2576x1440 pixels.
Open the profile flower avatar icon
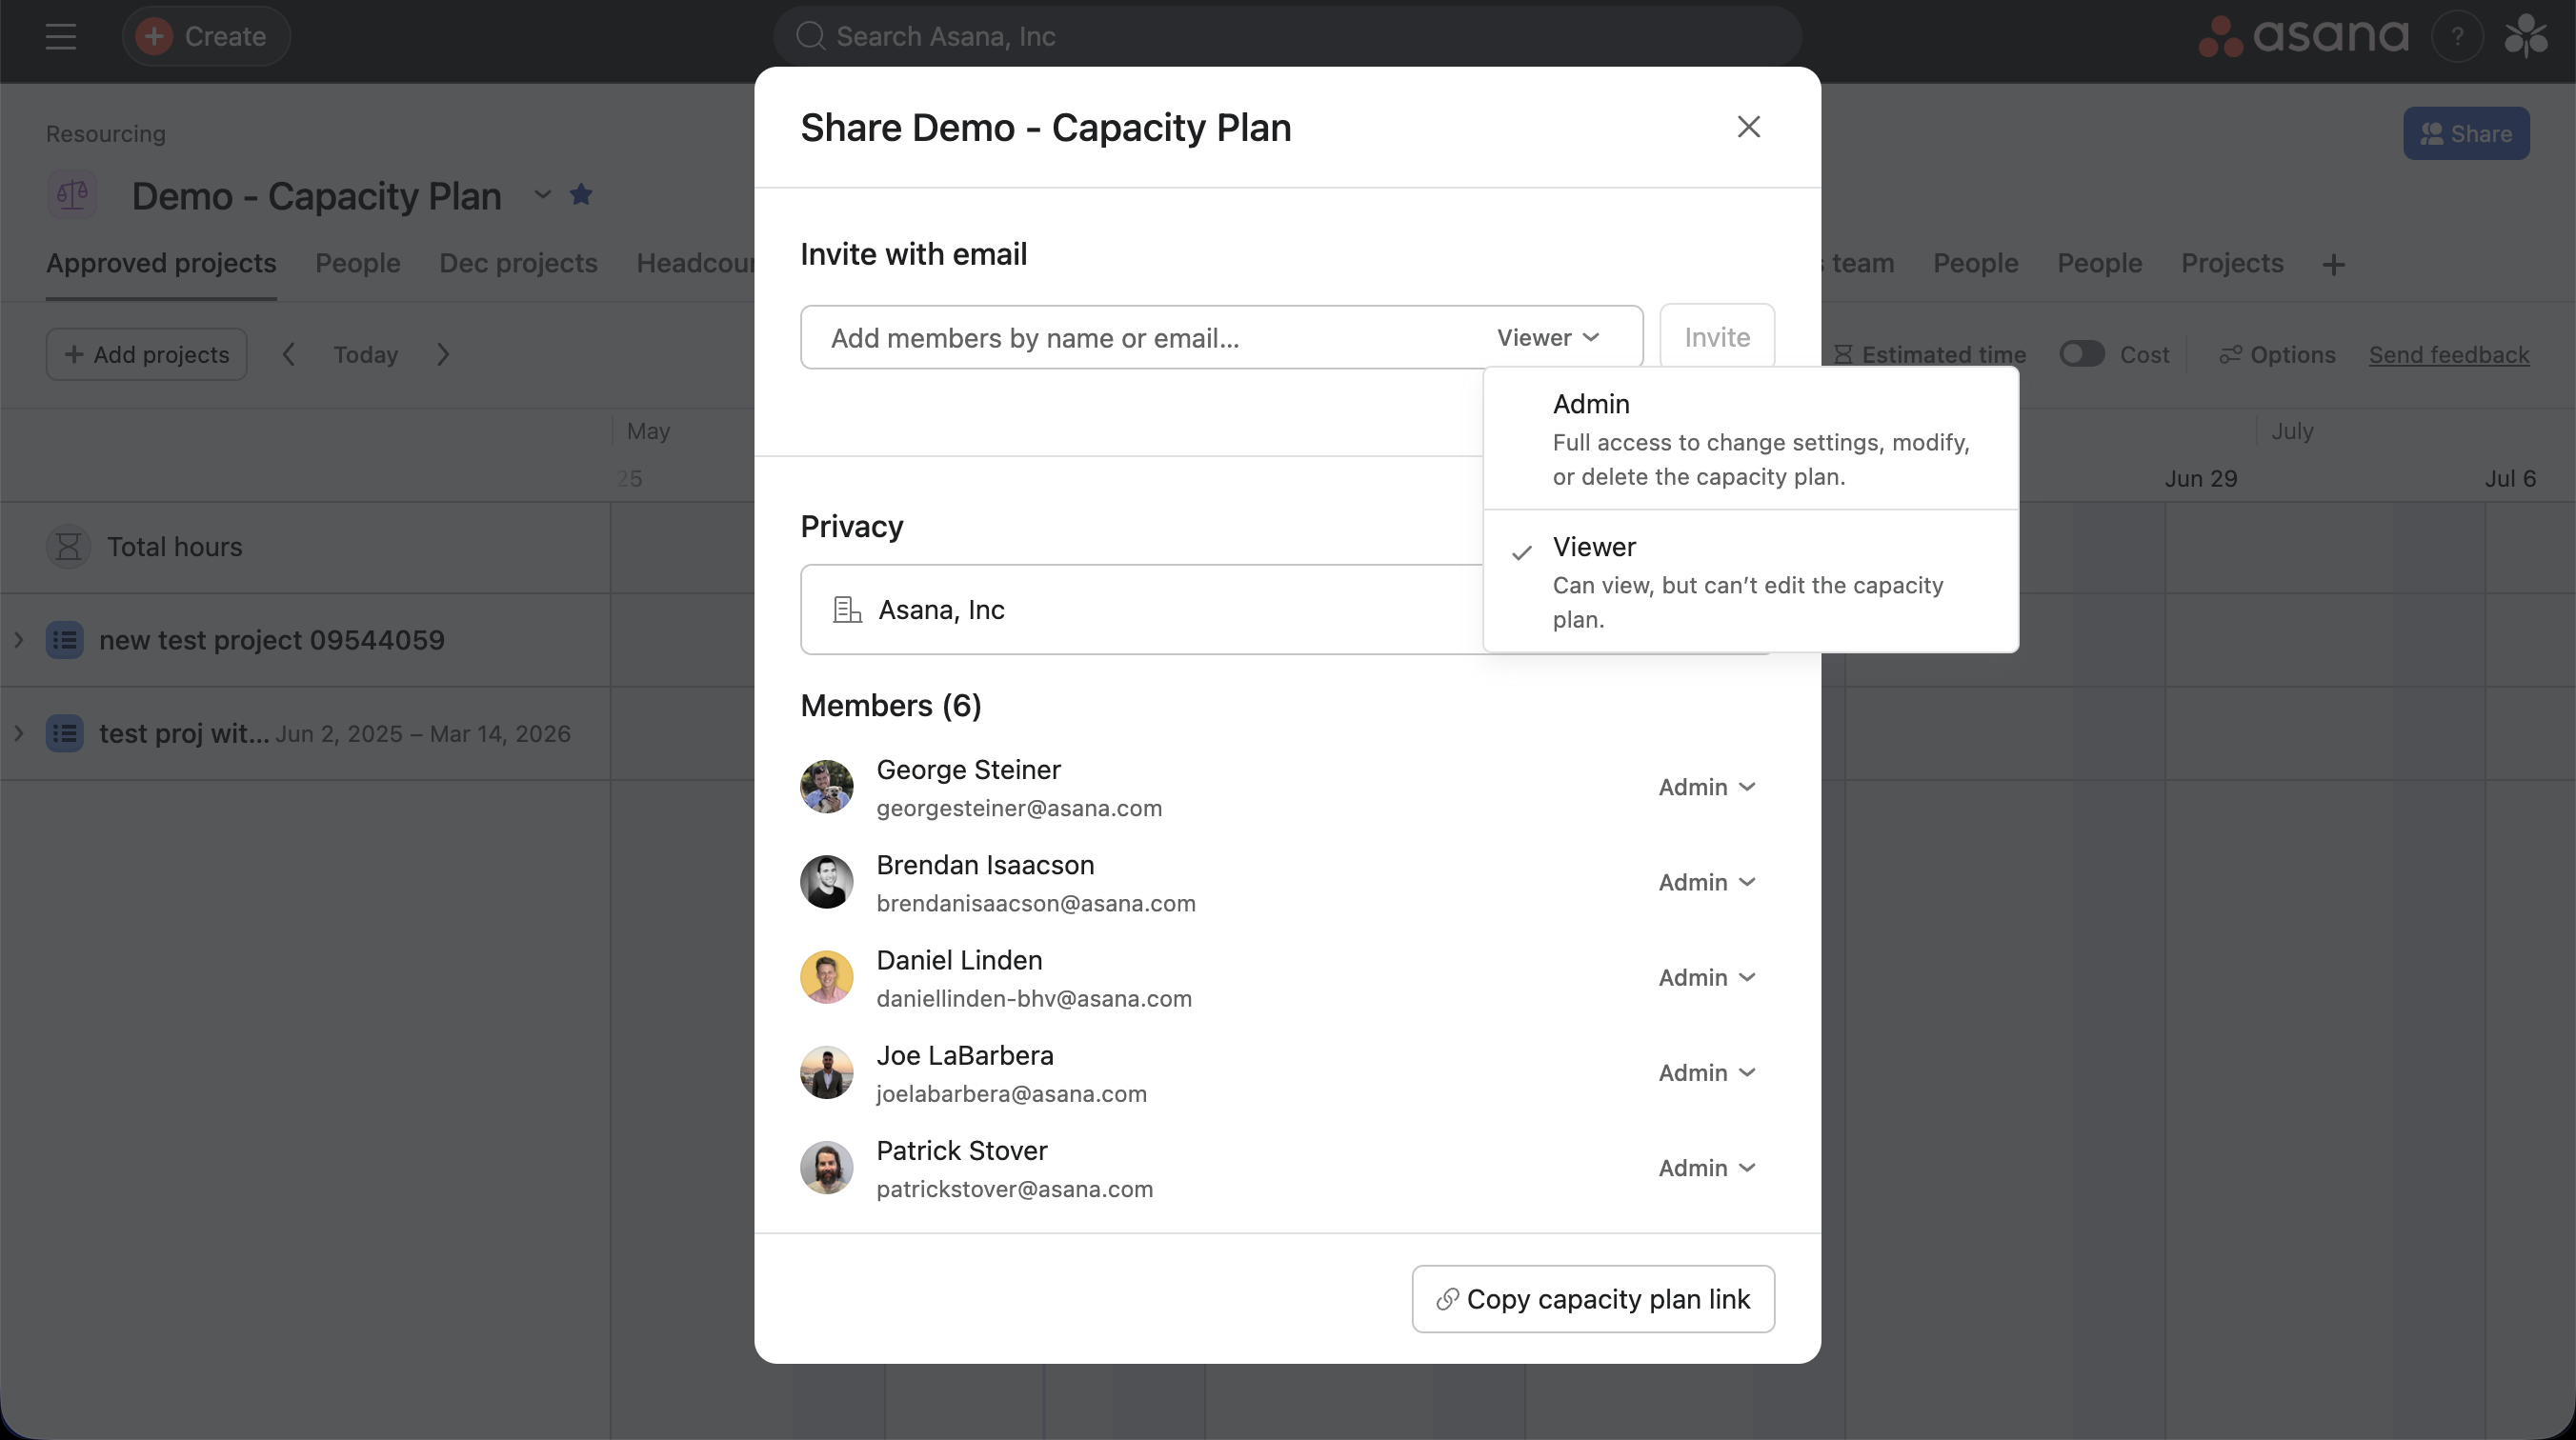click(2525, 37)
